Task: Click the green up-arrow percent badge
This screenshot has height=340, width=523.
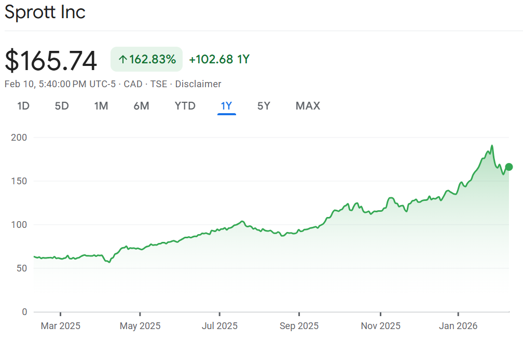Action: pyautogui.click(x=147, y=59)
